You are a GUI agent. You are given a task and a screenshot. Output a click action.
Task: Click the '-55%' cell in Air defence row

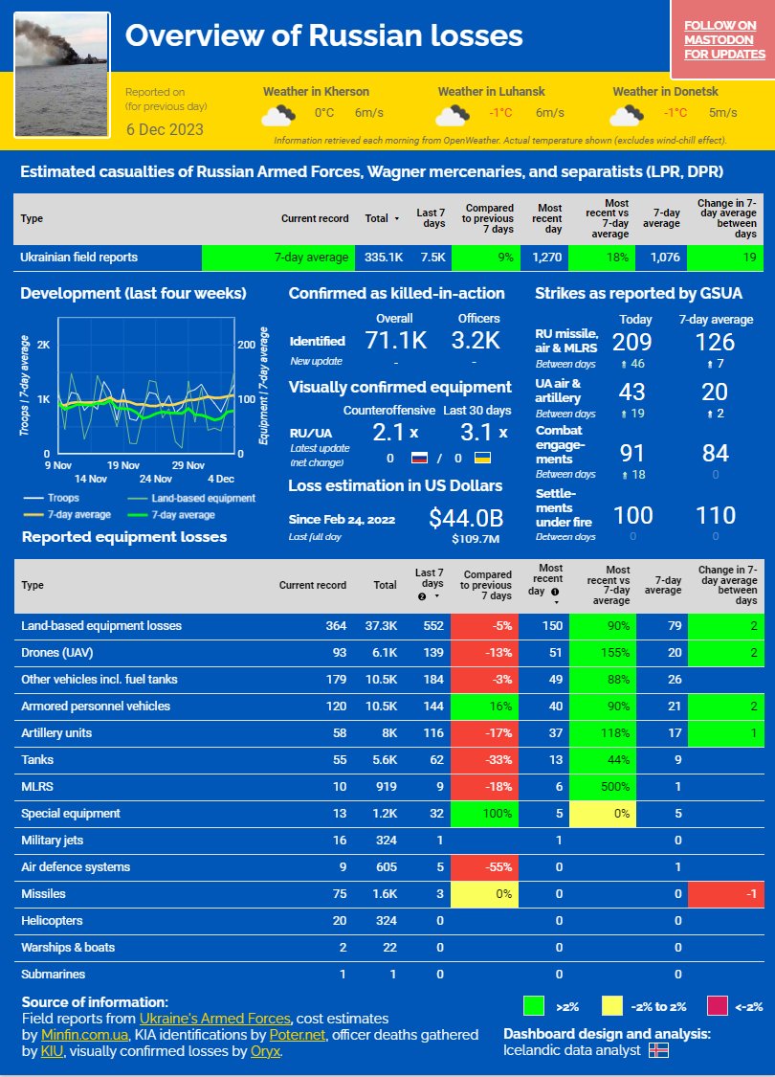tap(485, 866)
